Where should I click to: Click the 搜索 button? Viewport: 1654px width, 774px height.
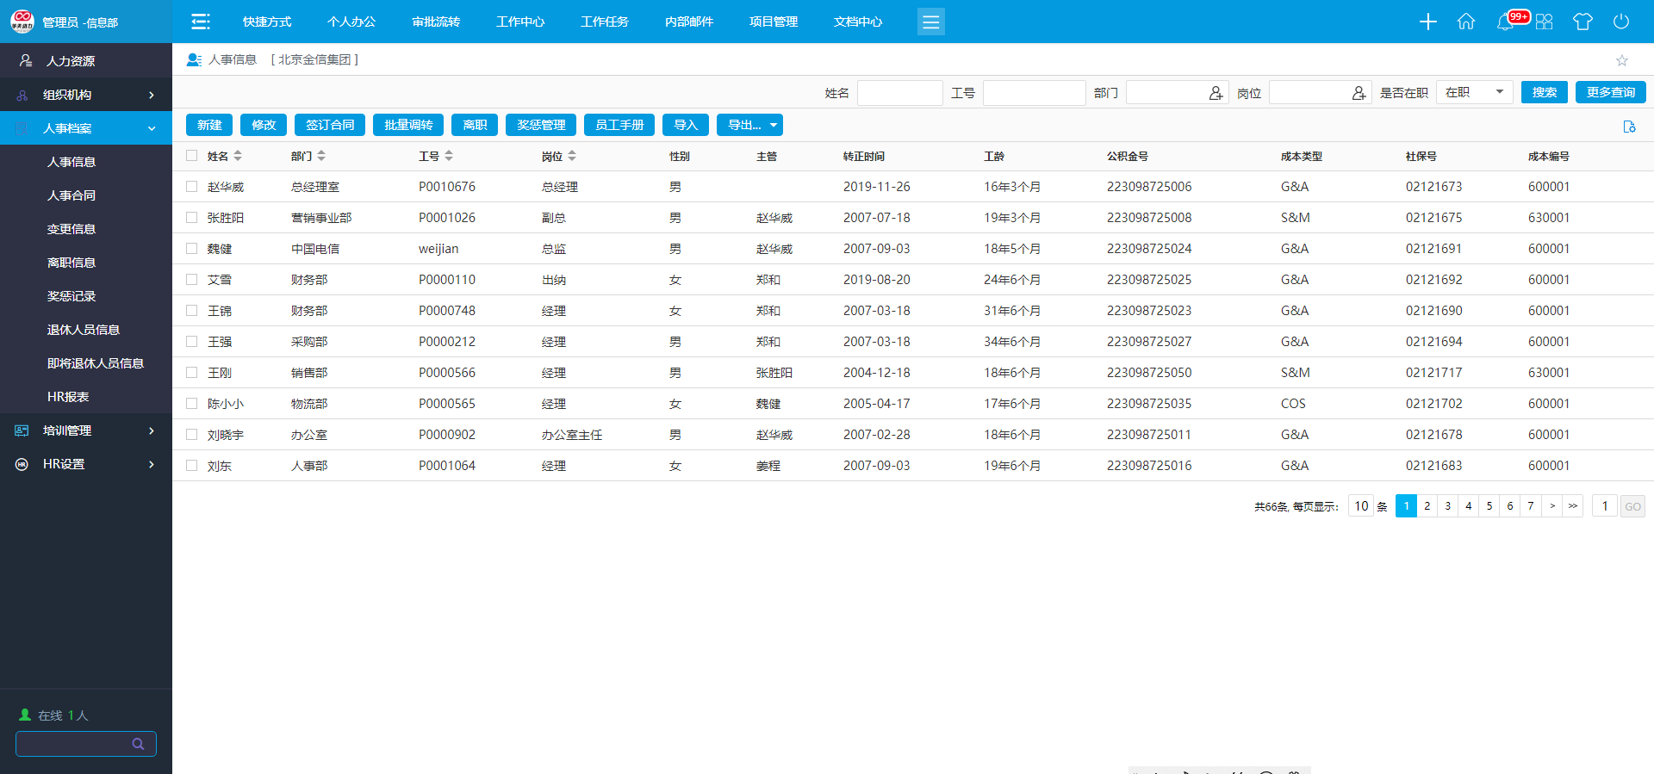pyautogui.click(x=1544, y=93)
